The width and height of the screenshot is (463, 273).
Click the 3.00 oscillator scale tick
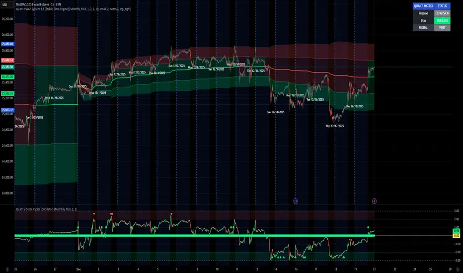pyautogui.click(x=456, y=211)
